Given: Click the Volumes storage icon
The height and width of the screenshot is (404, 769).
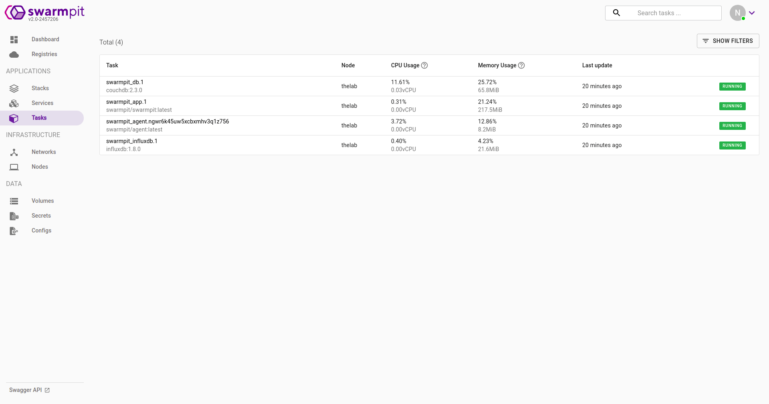Looking at the screenshot, I should pyautogui.click(x=14, y=201).
